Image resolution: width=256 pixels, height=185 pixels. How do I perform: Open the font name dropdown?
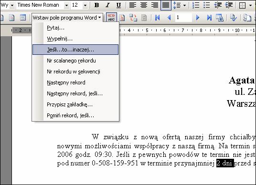click(66, 5)
